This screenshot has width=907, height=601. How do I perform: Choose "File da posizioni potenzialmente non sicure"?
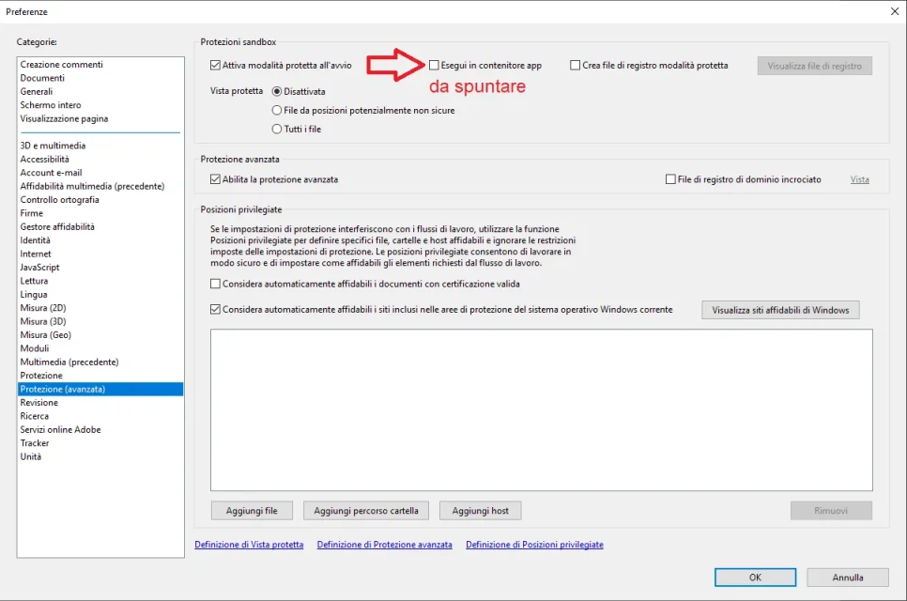coord(277,110)
